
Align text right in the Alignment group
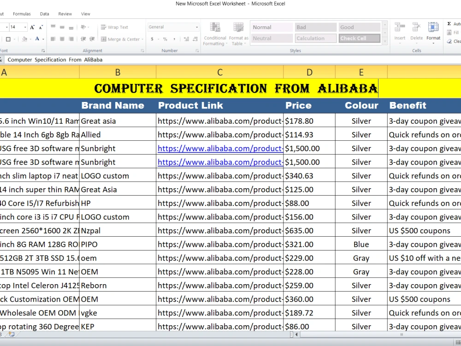click(71, 39)
